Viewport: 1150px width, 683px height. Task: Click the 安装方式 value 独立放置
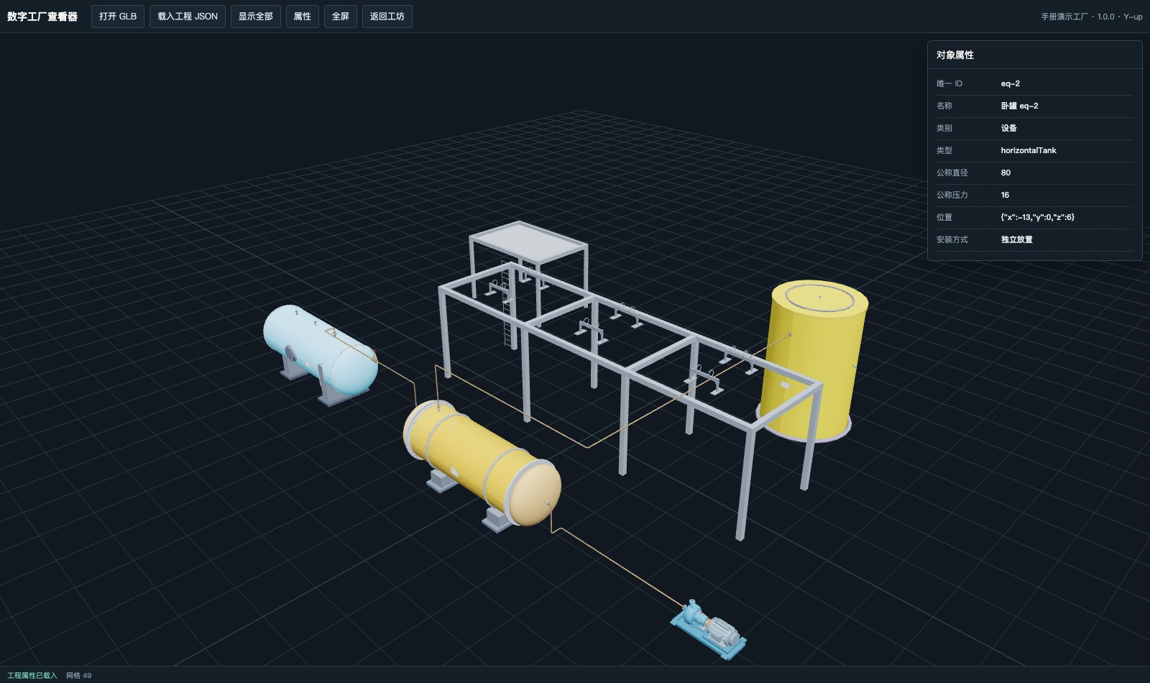(1017, 240)
